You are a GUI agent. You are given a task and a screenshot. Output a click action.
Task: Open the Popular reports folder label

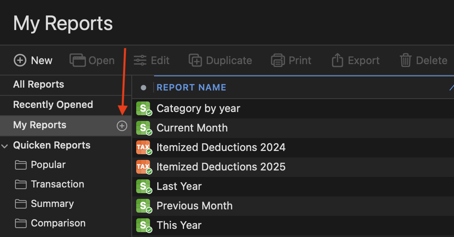[48, 165]
